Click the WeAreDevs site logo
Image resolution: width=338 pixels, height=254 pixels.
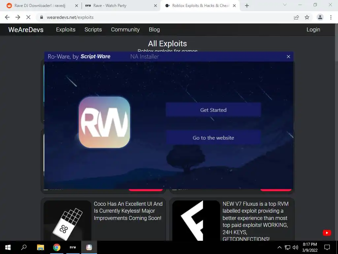click(x=26, y=29)
